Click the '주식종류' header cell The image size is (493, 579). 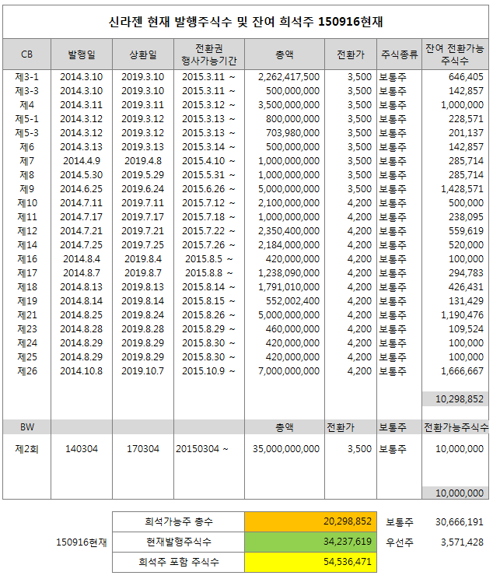pyautogui.click(x=399, y=54)
